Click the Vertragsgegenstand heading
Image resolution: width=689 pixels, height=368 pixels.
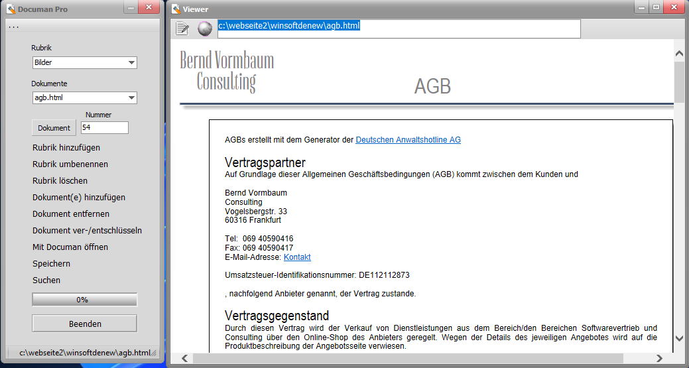pos(277,316)
